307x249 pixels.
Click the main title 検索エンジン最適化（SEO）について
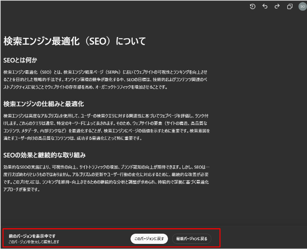[x=75, y=41]
